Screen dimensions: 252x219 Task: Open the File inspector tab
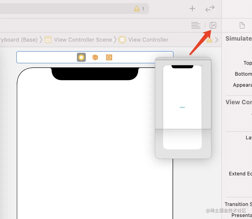pyautogui.click(x=242, y=25)
